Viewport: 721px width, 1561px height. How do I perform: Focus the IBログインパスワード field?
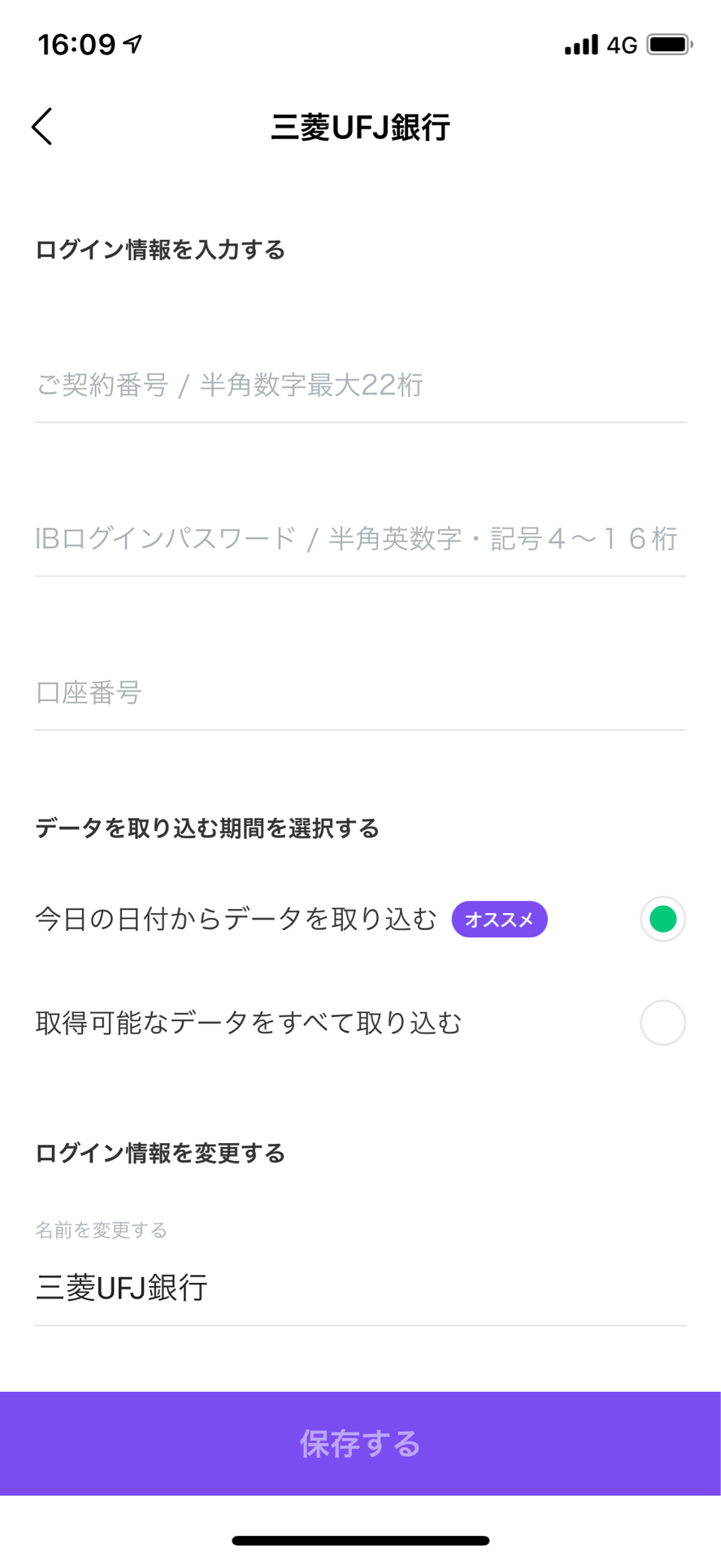360,538
